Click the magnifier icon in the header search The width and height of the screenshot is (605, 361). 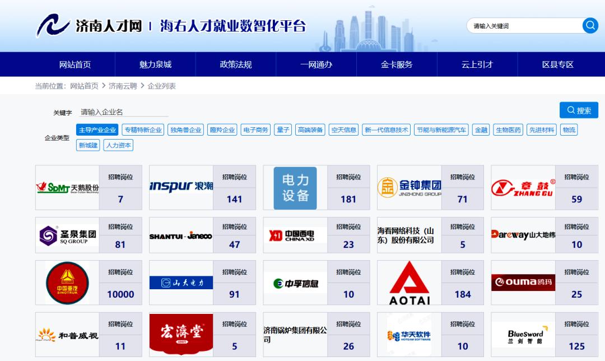click(589, 25)
